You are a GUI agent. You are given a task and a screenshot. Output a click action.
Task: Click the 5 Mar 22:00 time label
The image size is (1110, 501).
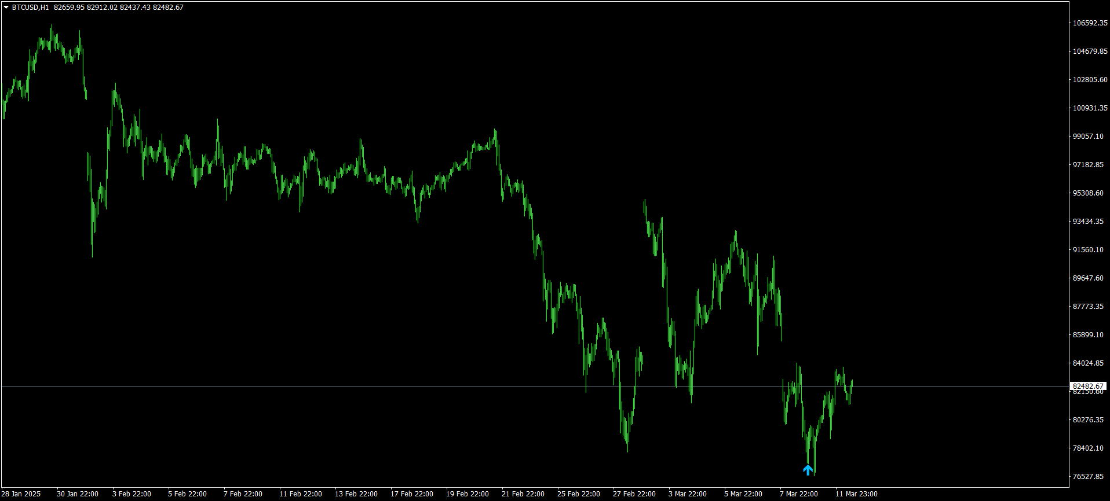(743, 494)
